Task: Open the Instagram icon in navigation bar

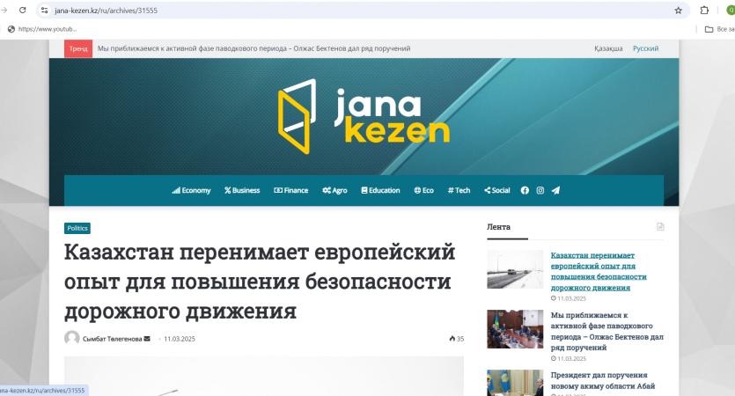Action: coord(540,190)
